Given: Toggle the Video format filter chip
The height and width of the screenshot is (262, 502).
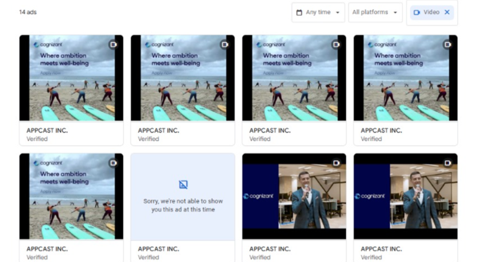Looking at the screenshot, I should click(431, 13).
